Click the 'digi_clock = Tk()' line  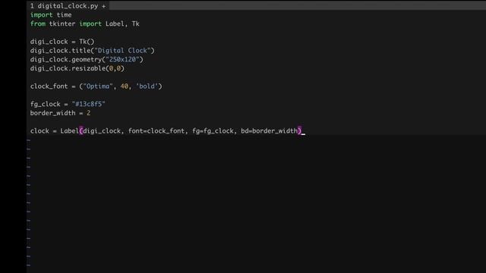coord(62,42)
